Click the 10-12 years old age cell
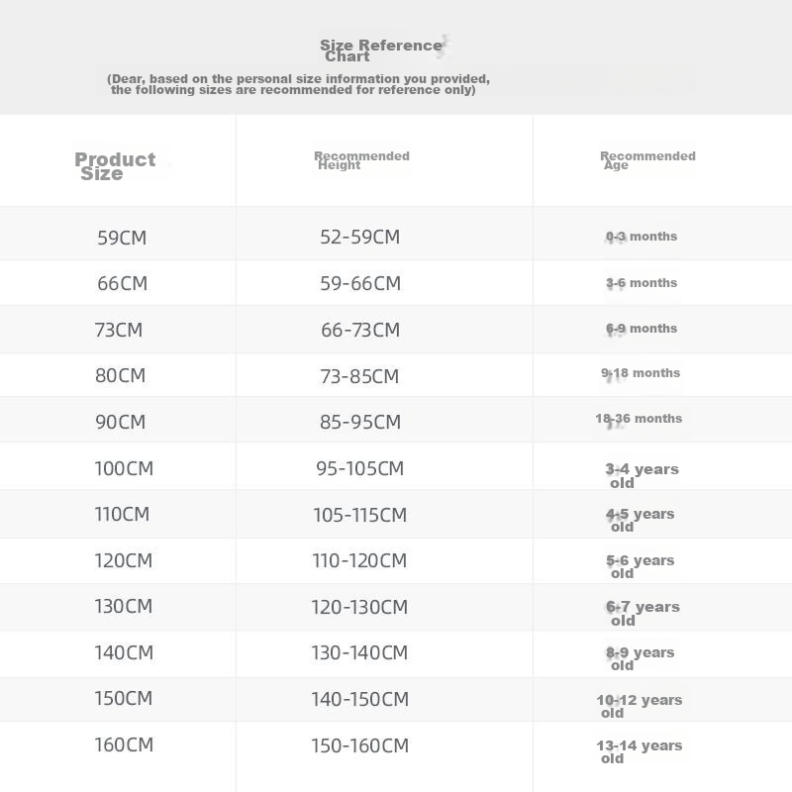792x792 pixels. point(640,706)
